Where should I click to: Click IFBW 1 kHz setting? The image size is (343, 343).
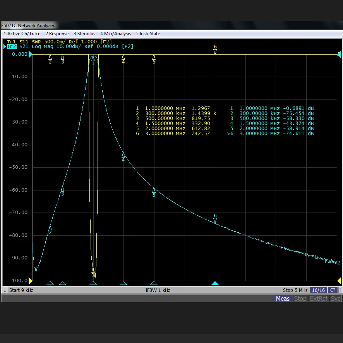[x=158, y=290]
